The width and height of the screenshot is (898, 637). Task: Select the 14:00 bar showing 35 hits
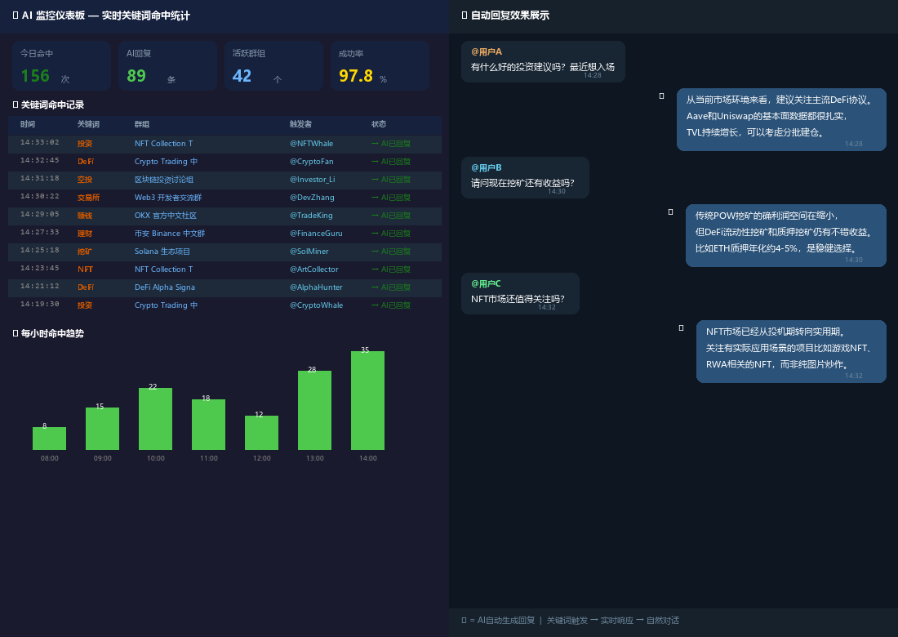pyautogui.click(x=367, y=400)
